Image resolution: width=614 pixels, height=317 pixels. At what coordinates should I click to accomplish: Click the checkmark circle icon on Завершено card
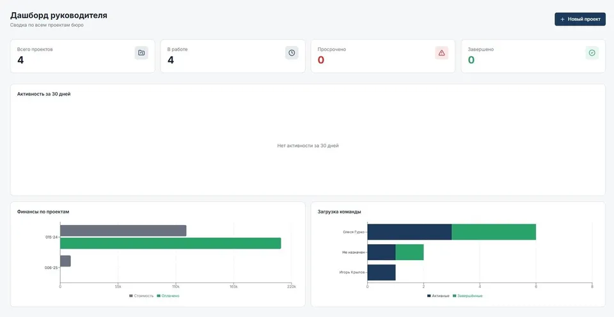pos(592,53)
